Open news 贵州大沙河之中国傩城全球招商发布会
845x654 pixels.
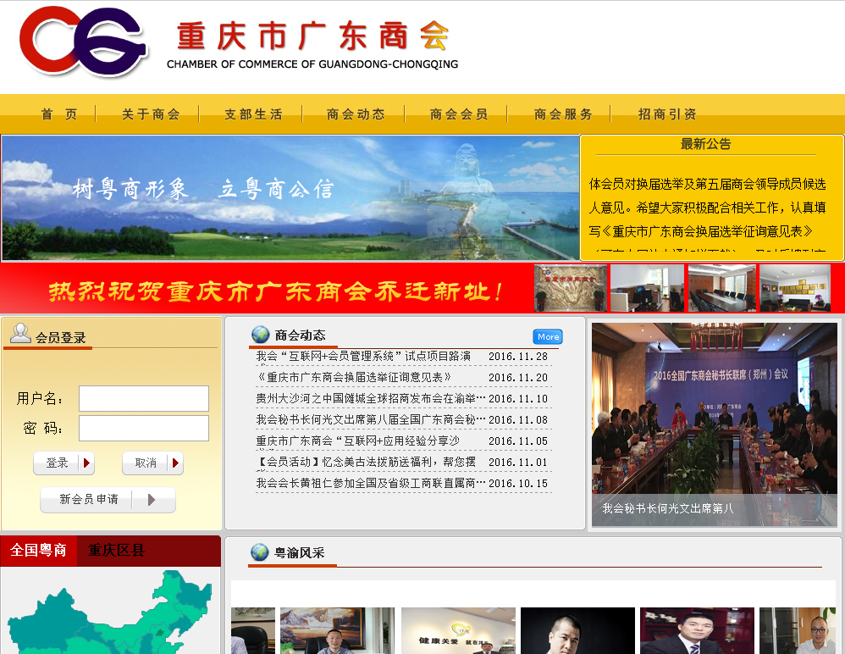[x=371, y=398]
